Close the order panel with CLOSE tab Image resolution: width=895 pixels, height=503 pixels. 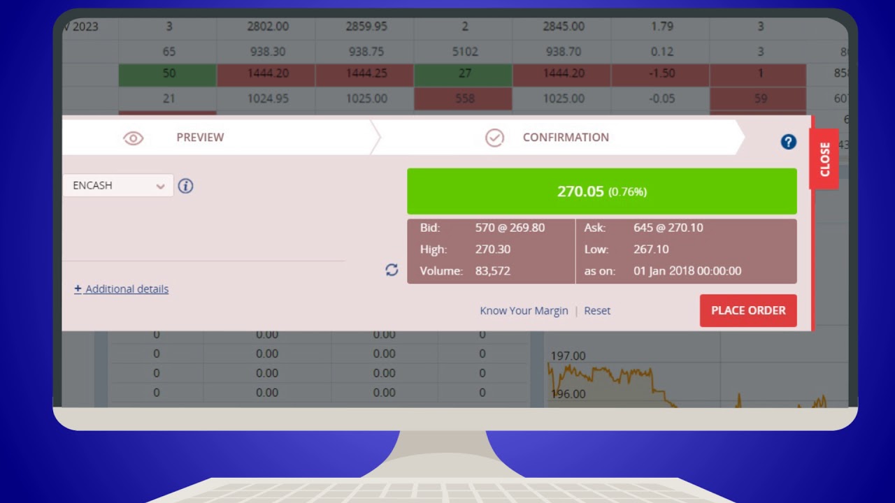tap(824, 159)
